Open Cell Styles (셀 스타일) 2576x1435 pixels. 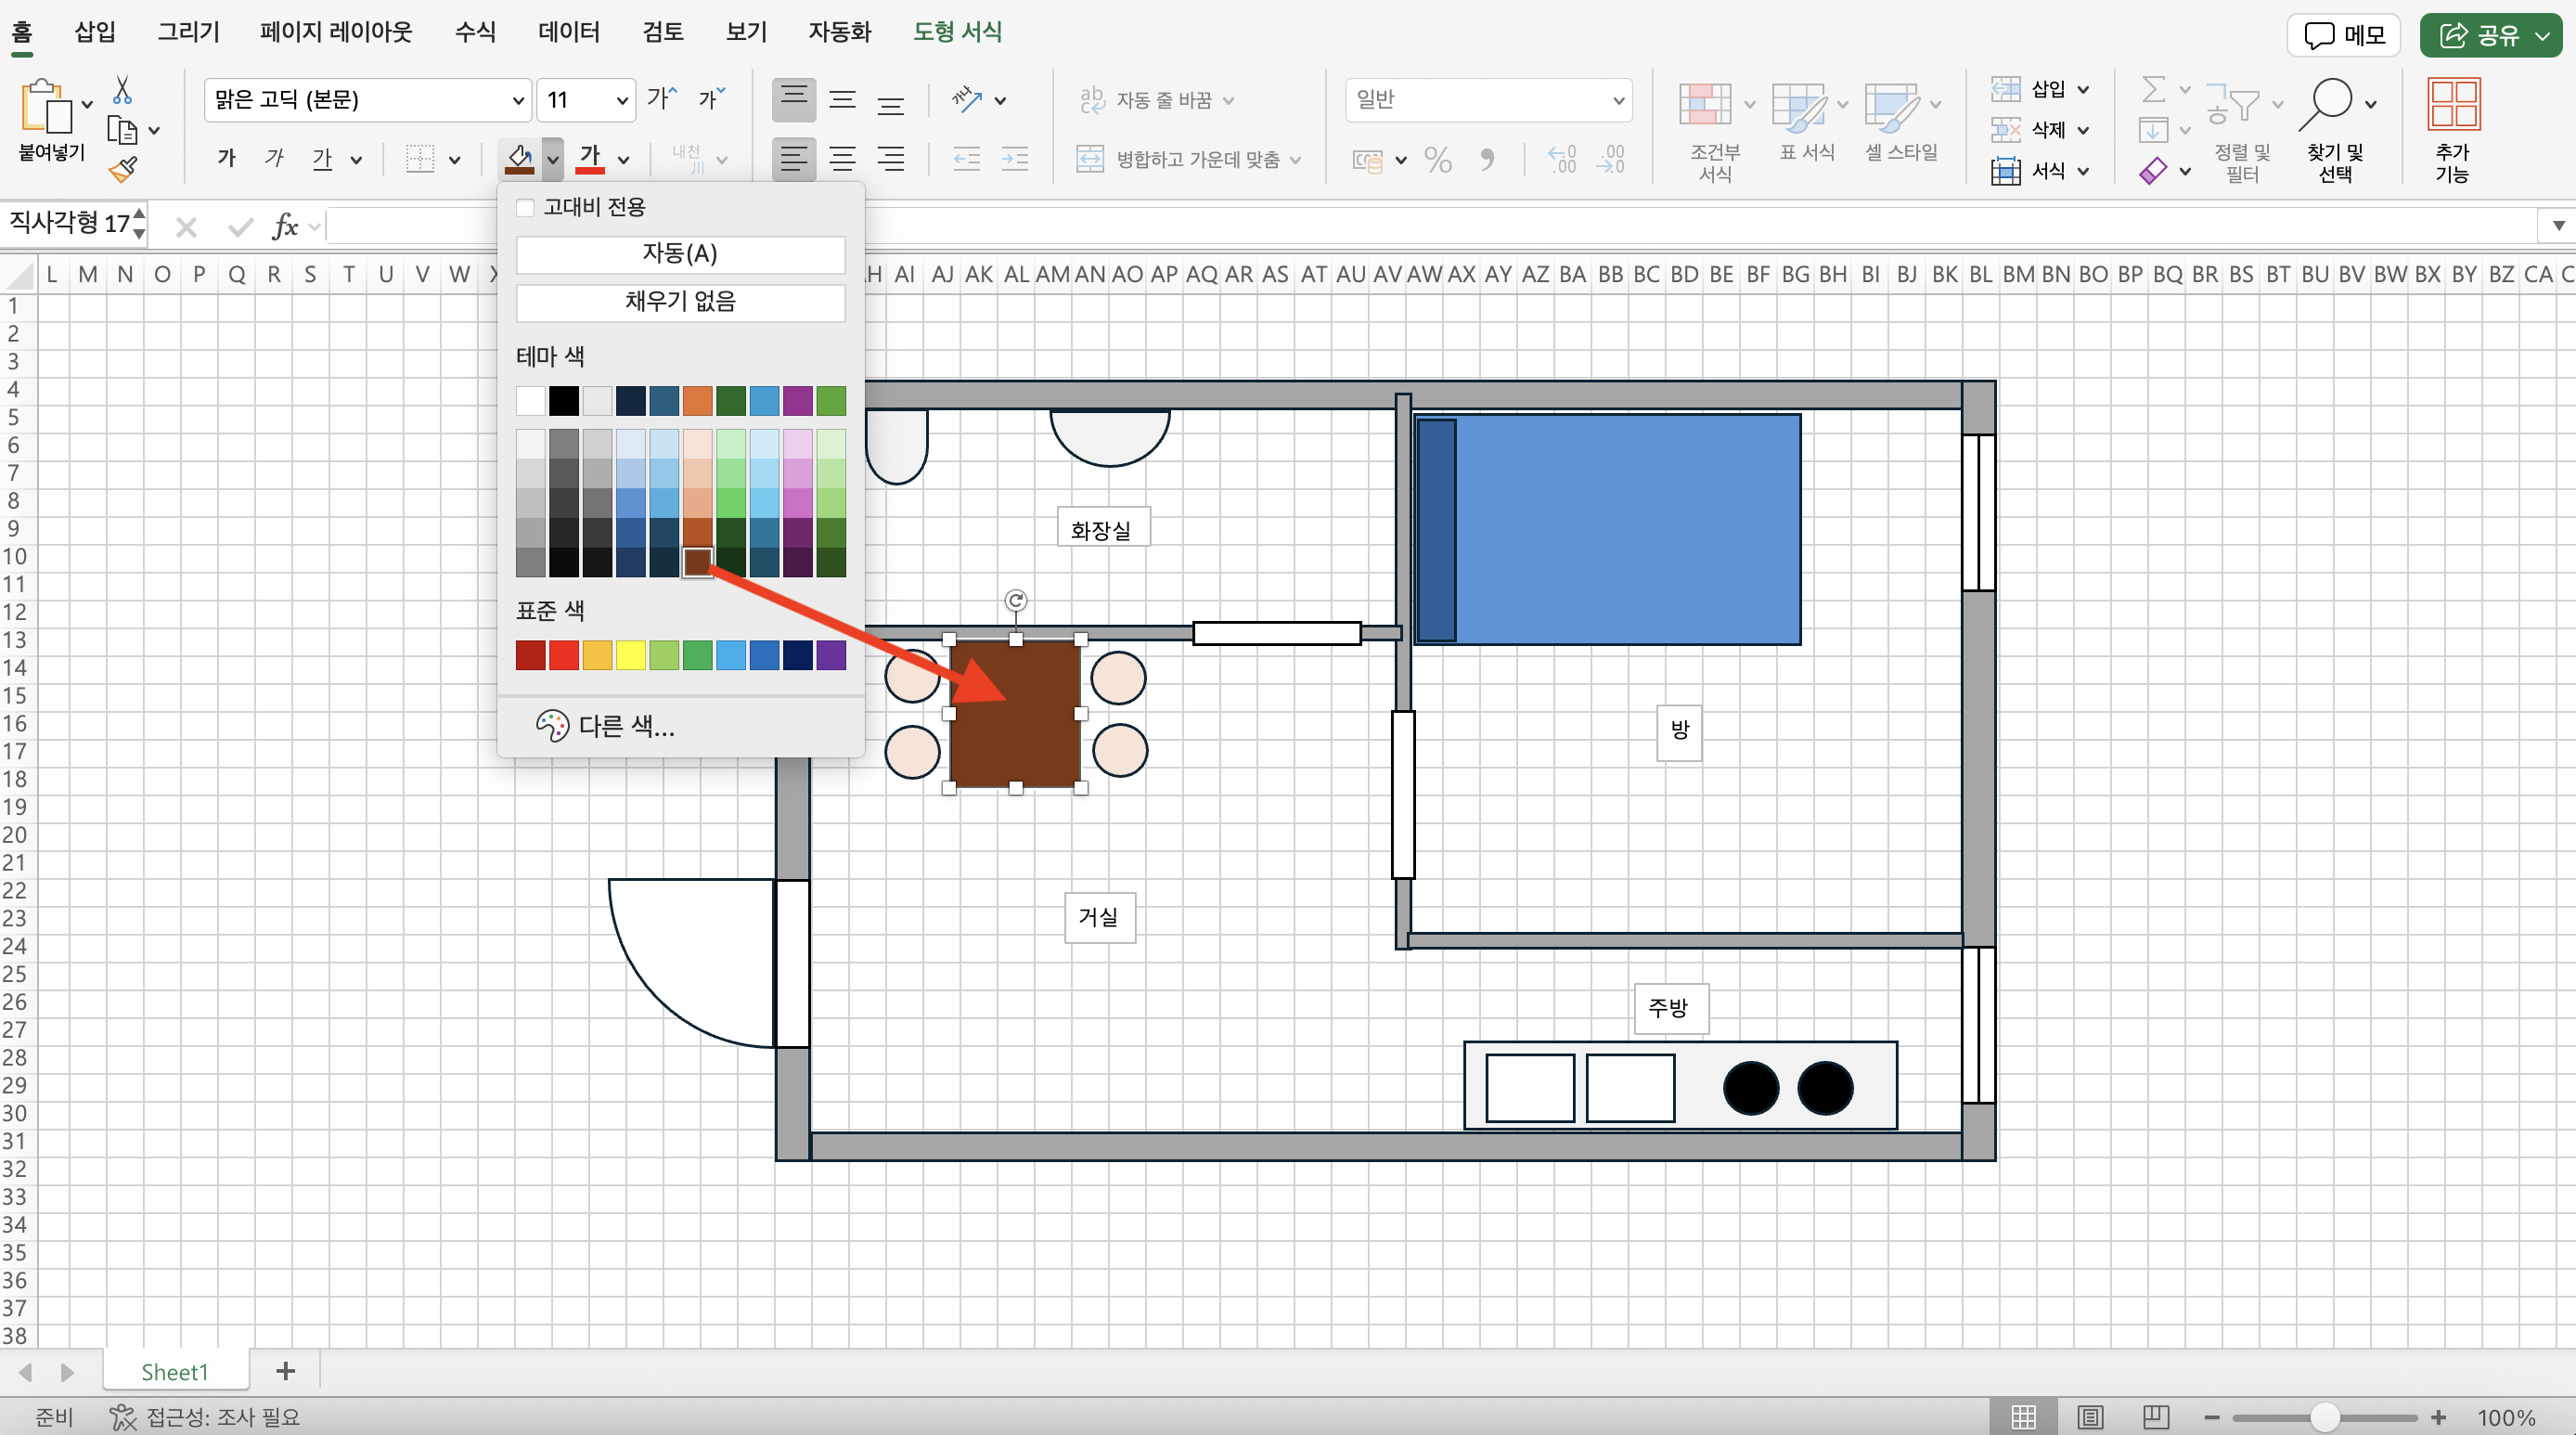1901,122
